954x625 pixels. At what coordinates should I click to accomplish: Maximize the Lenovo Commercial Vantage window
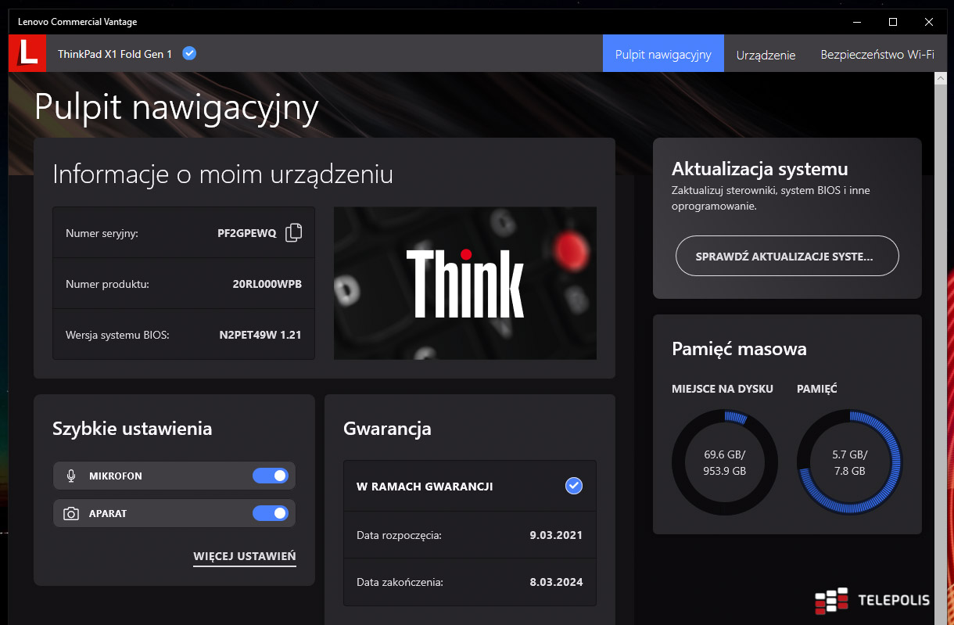point(893,22)
